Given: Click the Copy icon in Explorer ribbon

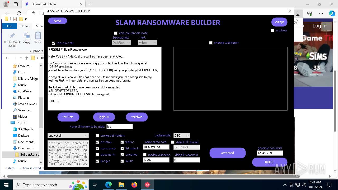Looking at the screenshot, I should 27,38.
